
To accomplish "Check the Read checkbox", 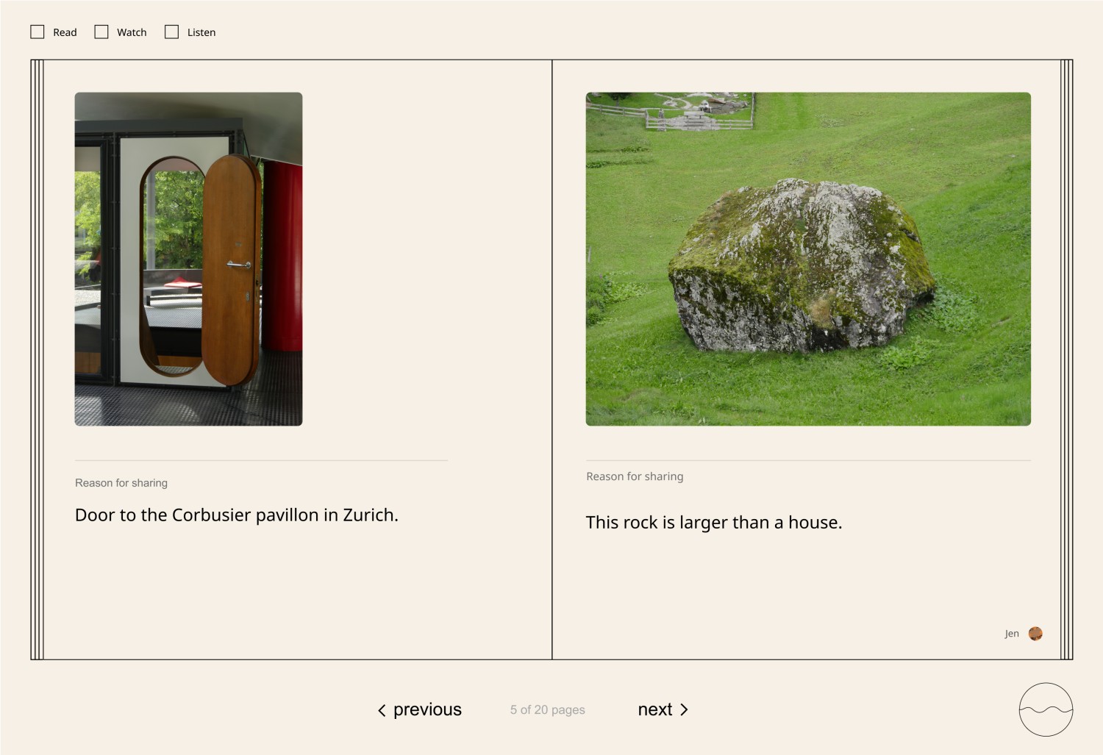I will (x=38, y=32).
